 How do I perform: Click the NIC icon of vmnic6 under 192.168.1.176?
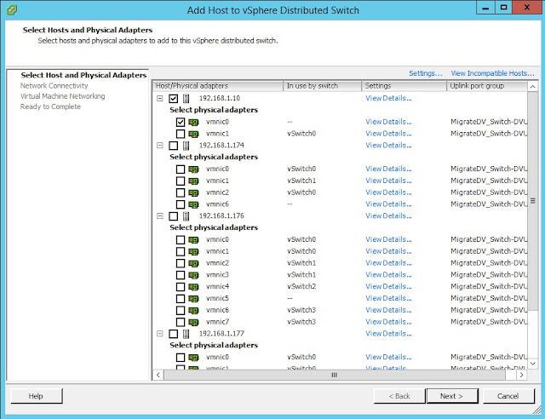[193, 311]
